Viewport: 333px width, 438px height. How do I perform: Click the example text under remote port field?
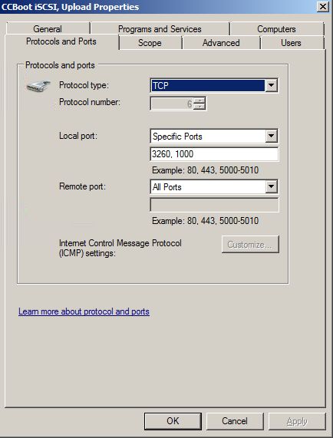(x=206, y=221)
